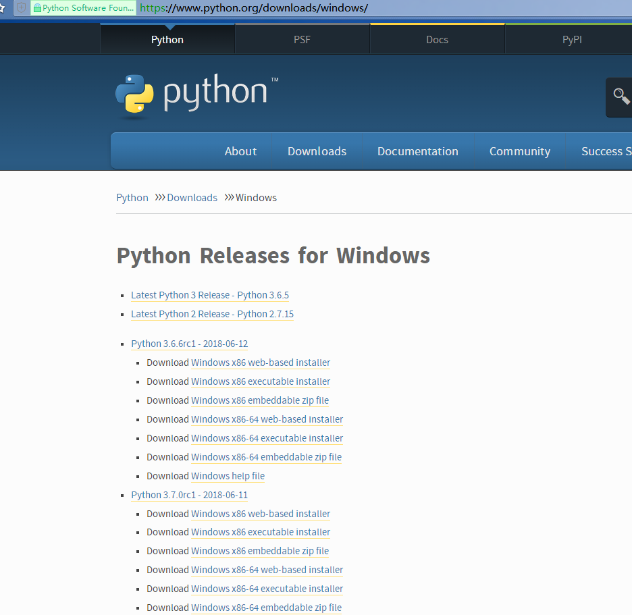632x615 pixels.
Task: Open Latest Python 3 Release - Python 3.6.5
Action: [210, 295]
